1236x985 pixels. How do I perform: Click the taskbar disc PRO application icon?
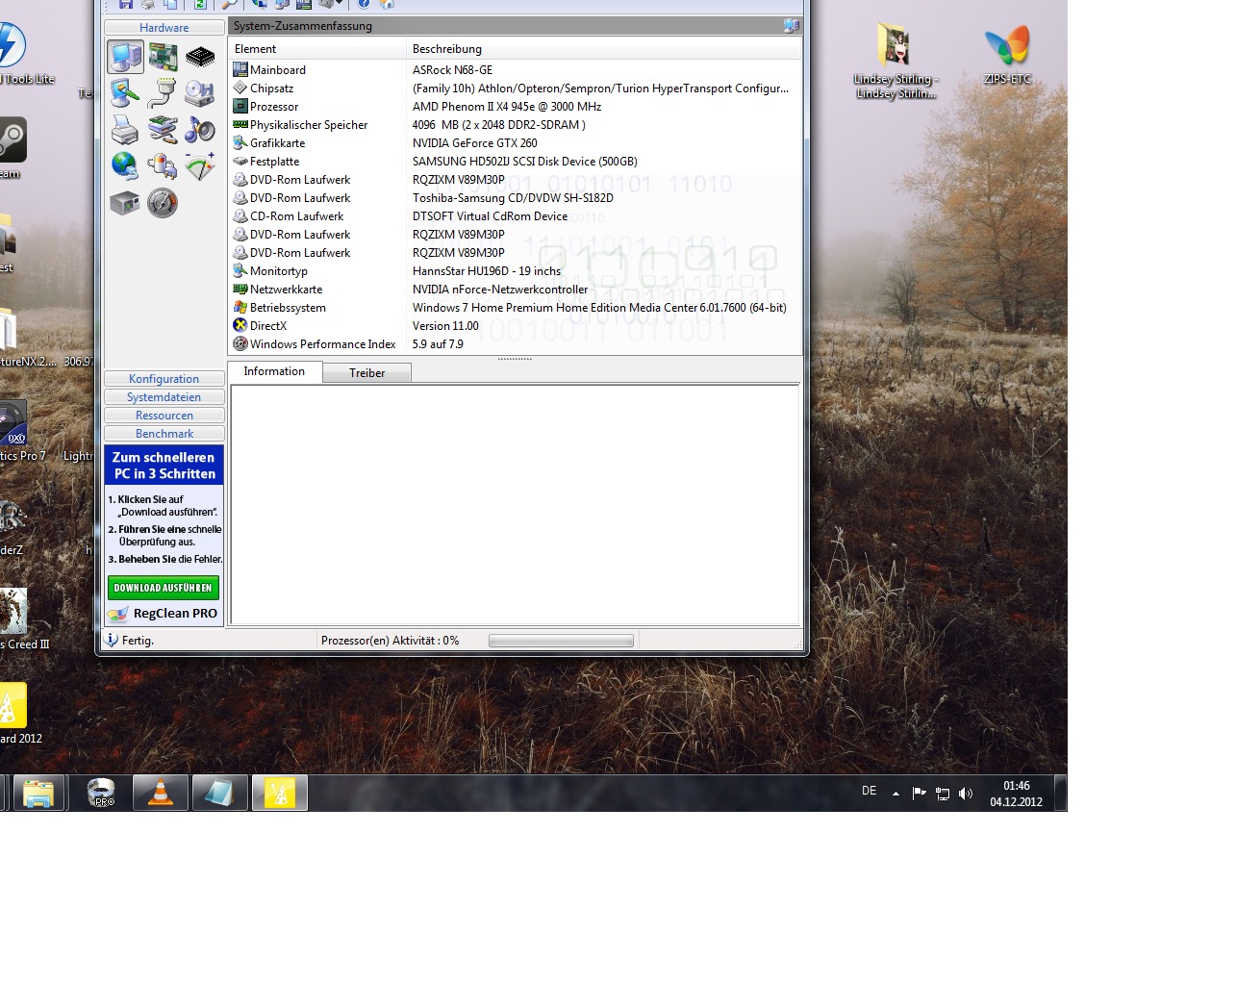tap(100, 794)
